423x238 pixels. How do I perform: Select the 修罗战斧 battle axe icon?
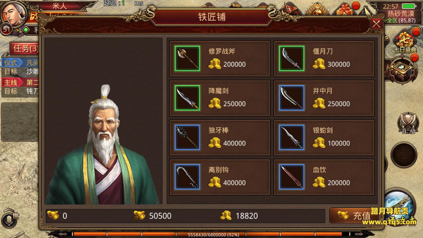pyautogui.click(x=187, y=59)
